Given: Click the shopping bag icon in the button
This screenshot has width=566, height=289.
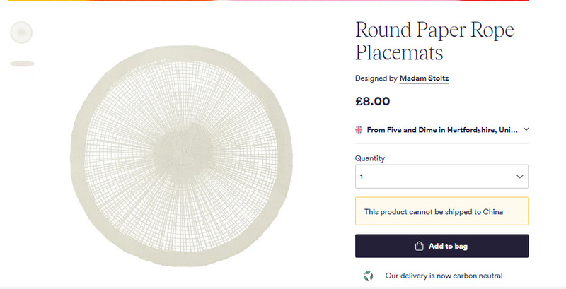Looking at the screenshot, I should tap(419, 246).
